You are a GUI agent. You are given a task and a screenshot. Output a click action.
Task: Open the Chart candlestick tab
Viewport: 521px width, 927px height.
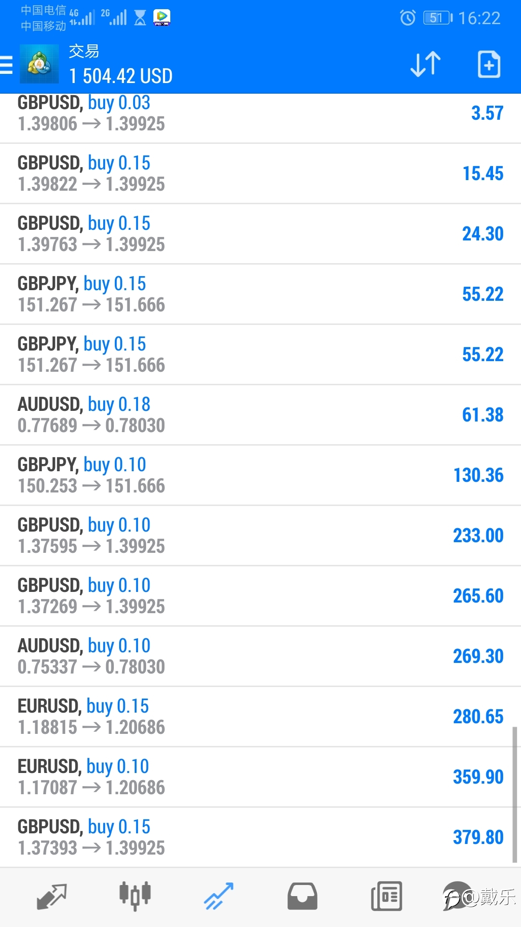[135, 897]
